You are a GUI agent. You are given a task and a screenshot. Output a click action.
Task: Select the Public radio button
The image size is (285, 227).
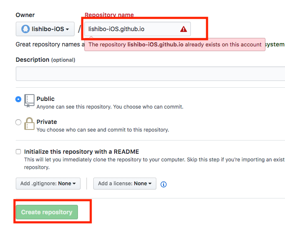coord(18,99)
